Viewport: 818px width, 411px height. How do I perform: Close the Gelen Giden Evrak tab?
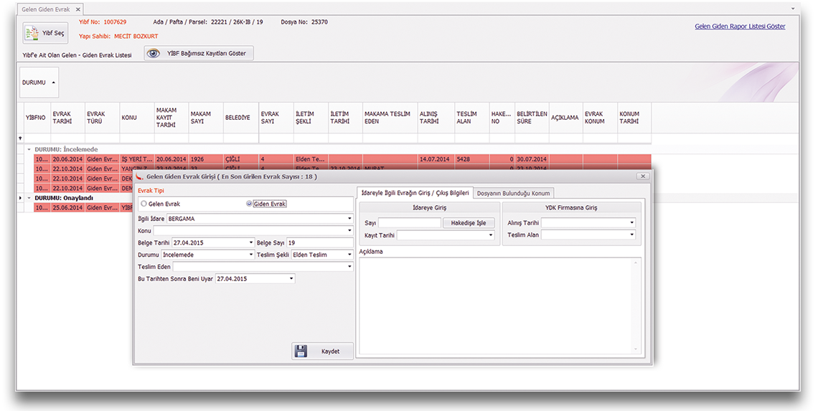coord(78,9)
